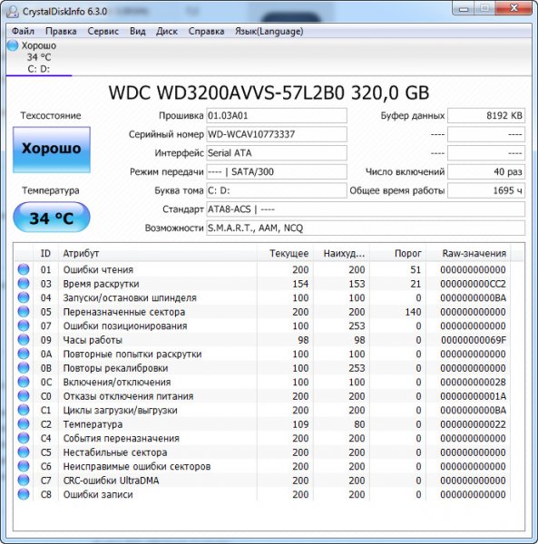Click status orb for C1 Циклы загрузки/выгрузки
Screen dimensions: 538x544
[24, 410]
